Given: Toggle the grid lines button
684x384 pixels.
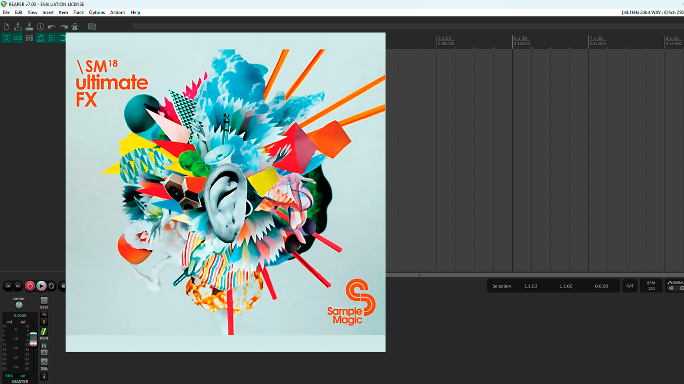Looking at the screenshot, I should pyautogui.click(x=52, y=38).
